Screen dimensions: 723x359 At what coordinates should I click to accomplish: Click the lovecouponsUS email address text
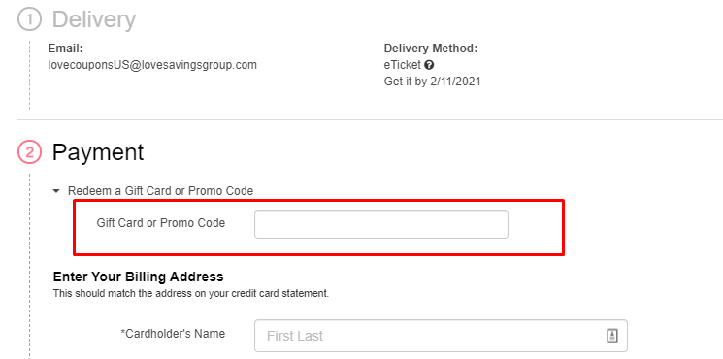click(152, 65)
